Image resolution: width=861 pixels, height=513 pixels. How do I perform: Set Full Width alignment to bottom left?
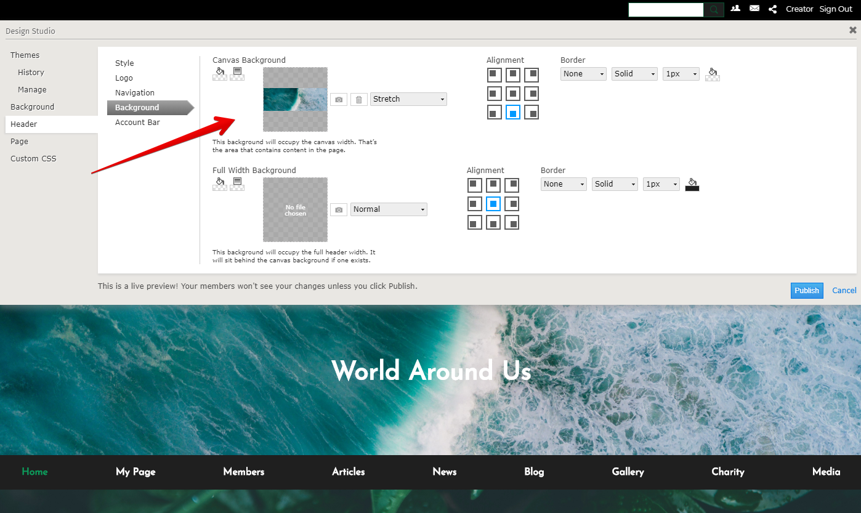click(x=474, y=222)
